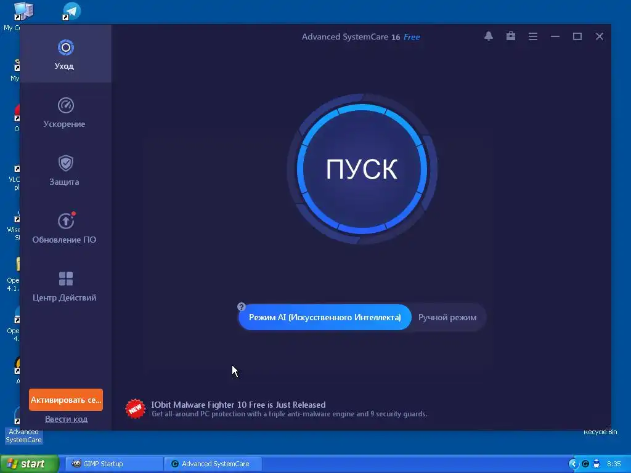Open IObit Malware Fighter 10 release news

[x=238, y=405]
